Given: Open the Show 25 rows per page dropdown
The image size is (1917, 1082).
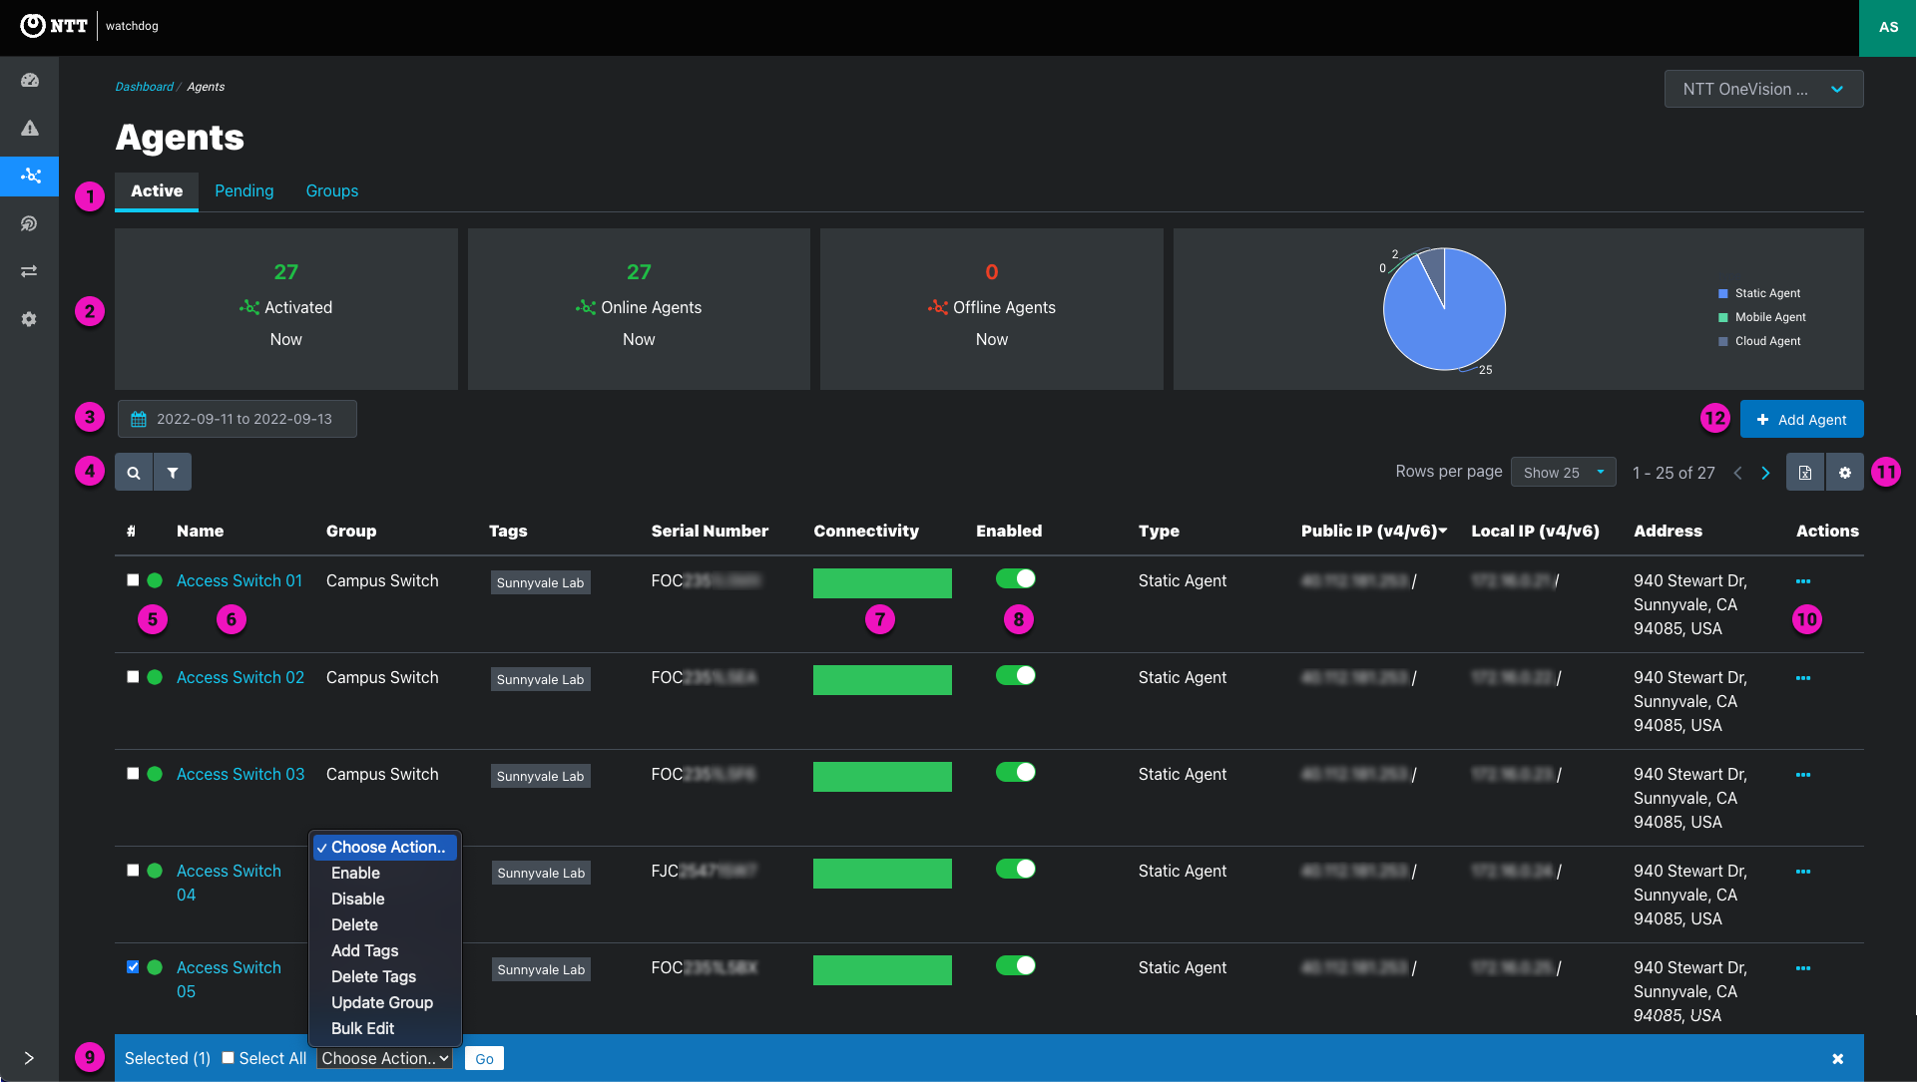Looking at the screenshot, I should point(1564,473).
